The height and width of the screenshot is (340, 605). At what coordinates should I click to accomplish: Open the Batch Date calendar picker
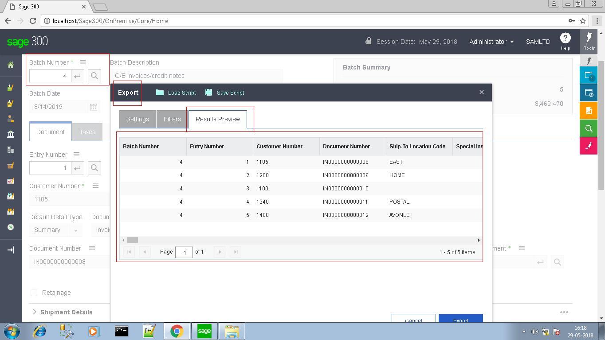coord(94,107)
